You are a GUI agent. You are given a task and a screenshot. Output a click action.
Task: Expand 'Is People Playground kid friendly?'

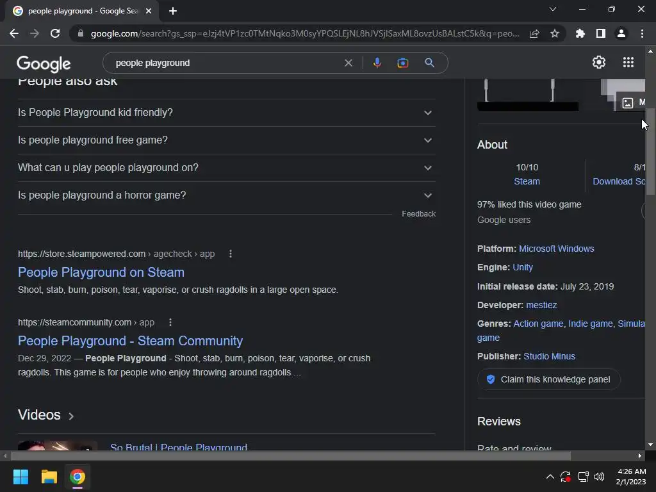coord(226,113)
